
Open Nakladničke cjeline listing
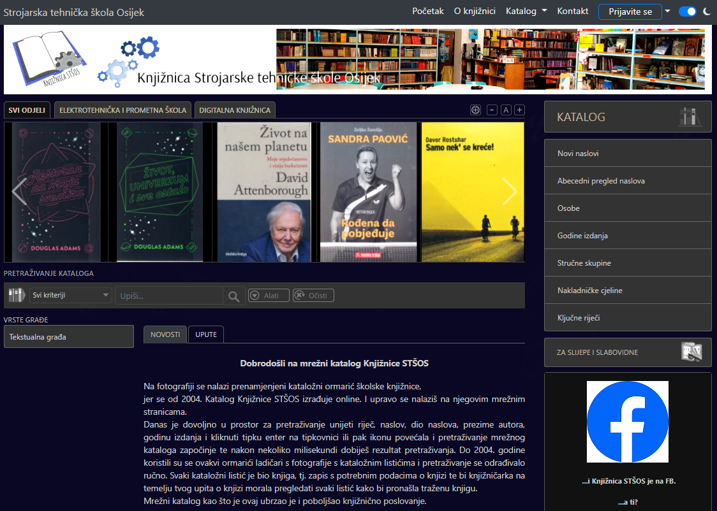(x=628, y=291)
